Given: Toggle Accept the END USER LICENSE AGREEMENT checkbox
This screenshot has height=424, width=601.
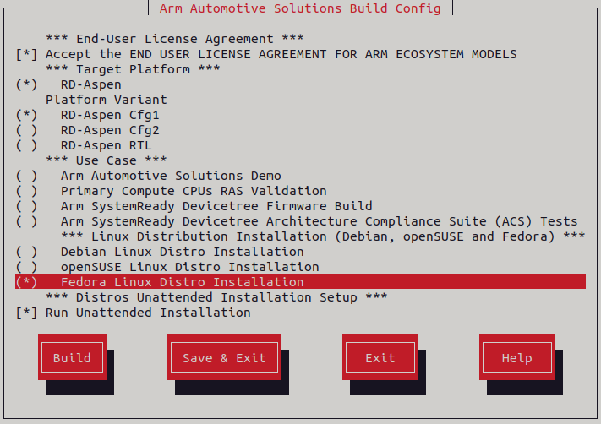Looking at the screenshot, I should [26, 54].
